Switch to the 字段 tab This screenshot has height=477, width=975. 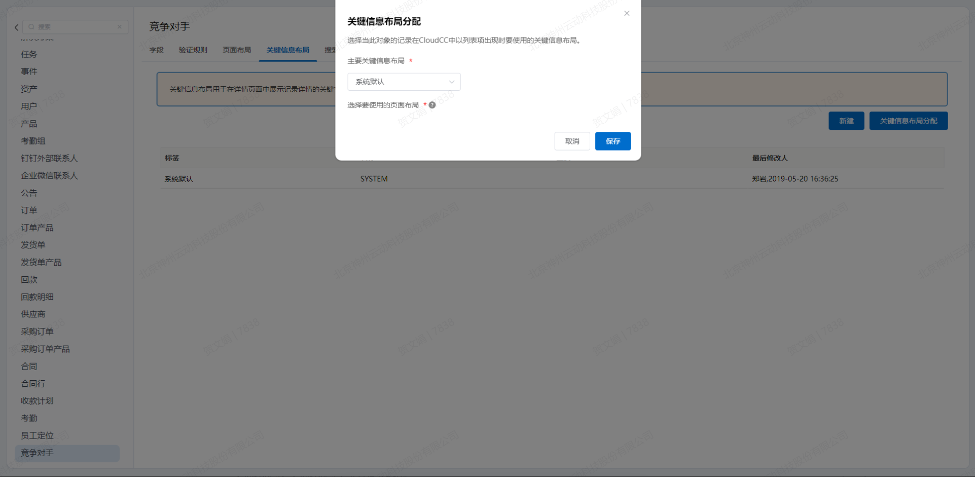point(156,50)
